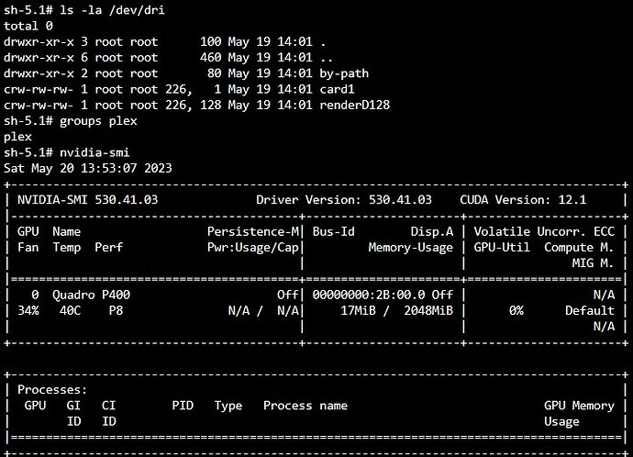Click the 'Type' column header

tap(228, 406)
